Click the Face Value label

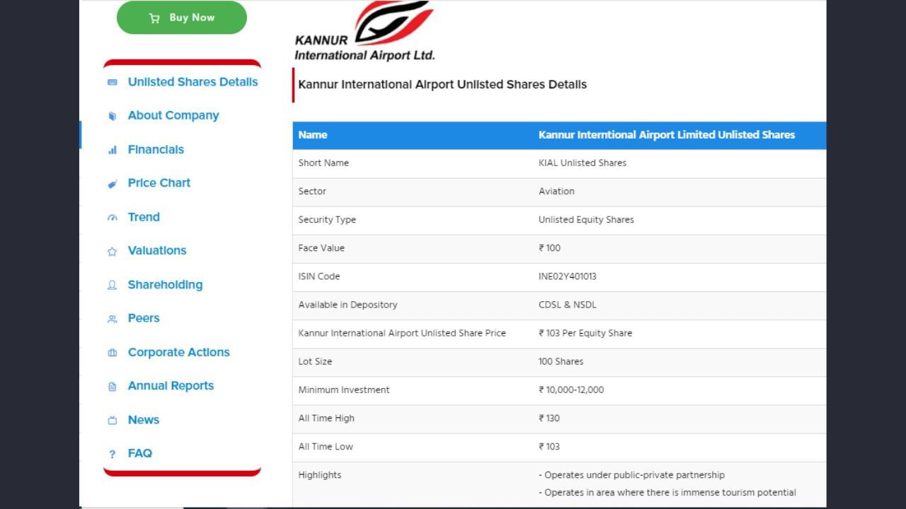321,248
